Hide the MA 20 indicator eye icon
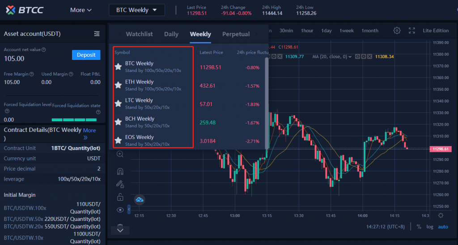Image resolution: width=458 pixels, height=245 pixels. point(357,57)
